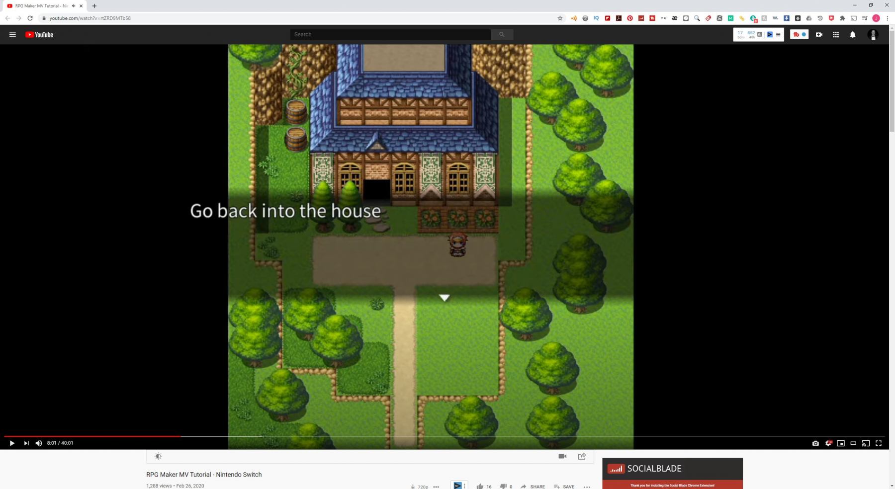Open Chrome profile avatar J

[x=876, y=18]
